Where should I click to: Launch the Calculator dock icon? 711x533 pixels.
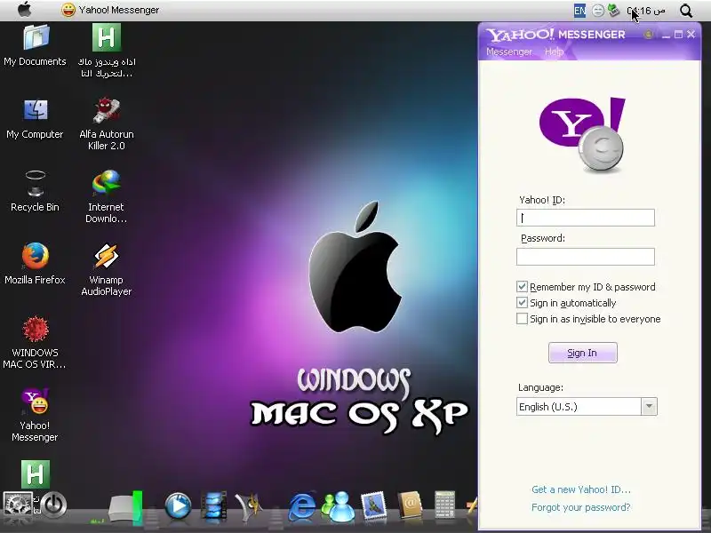[444, 505]
